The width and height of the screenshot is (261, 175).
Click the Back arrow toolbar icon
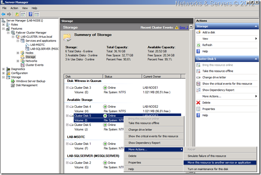click(4, 14)
